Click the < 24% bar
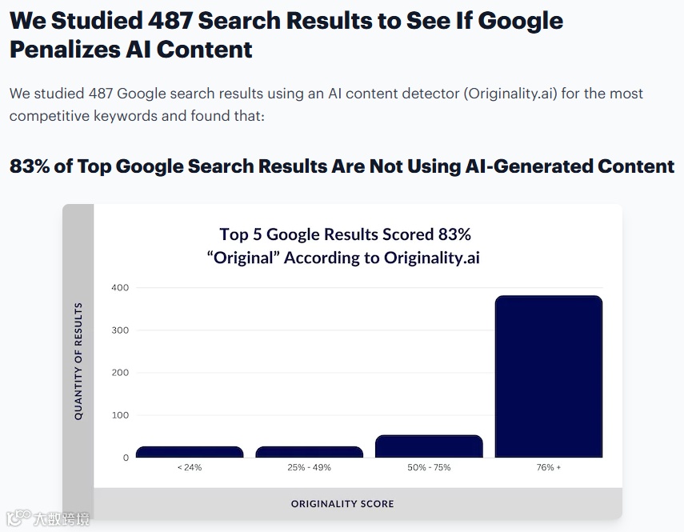684x532 pixels. click(x=190, y=452)
